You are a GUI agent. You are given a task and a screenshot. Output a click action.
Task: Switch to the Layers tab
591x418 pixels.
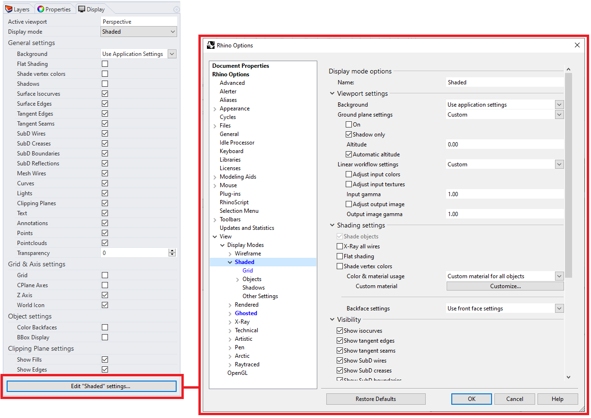[18, 9]
